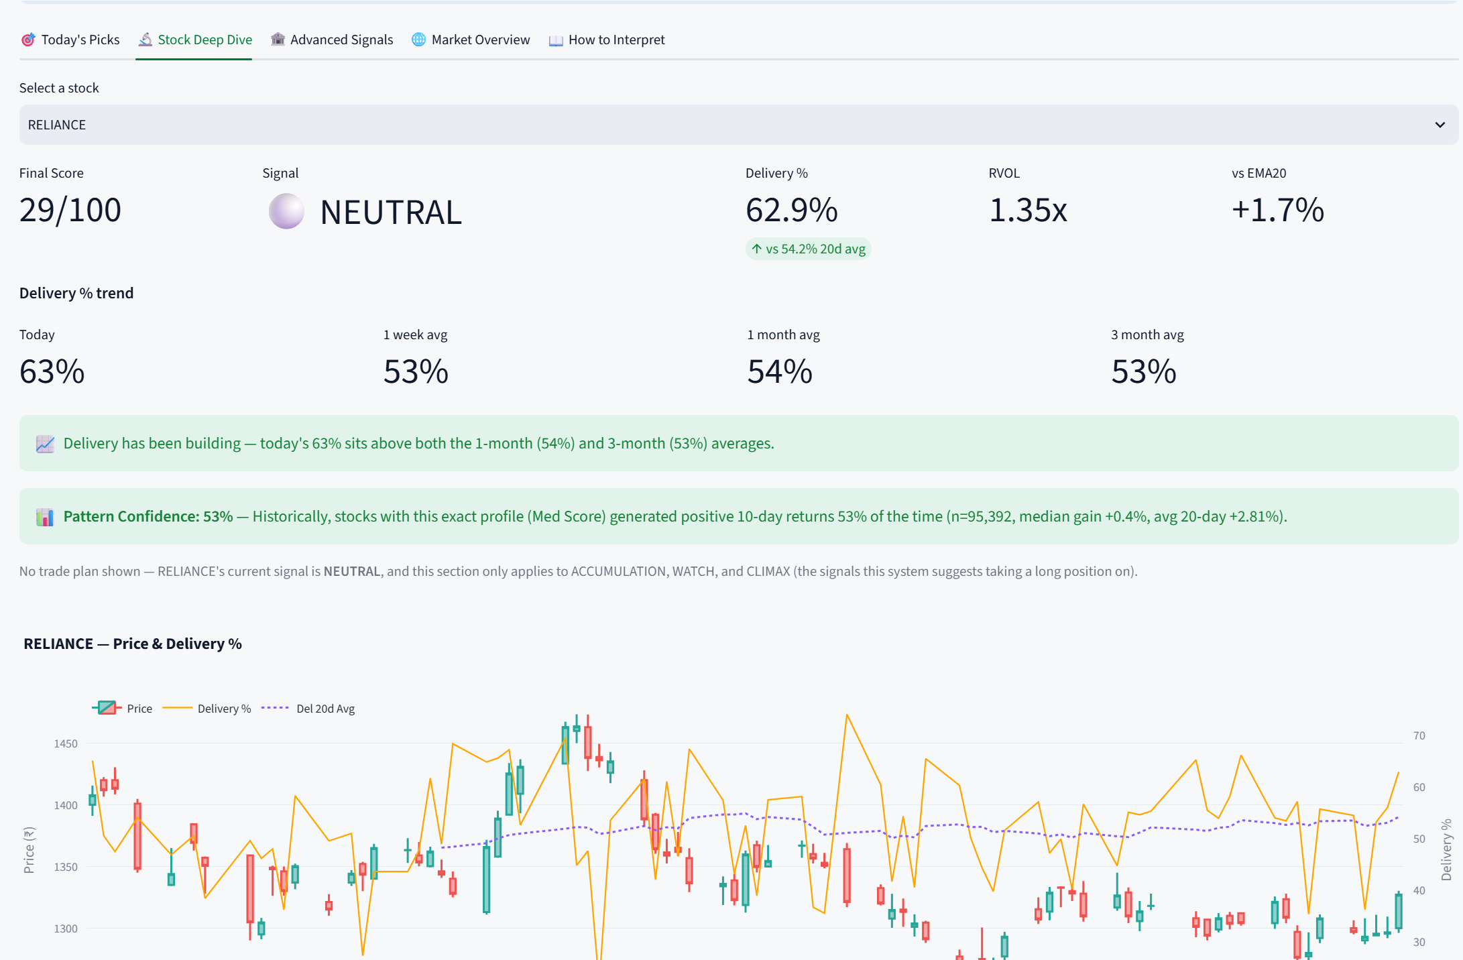This screenshot has width=1463, height=960.
Task: Click the +1.7% vs EMA20 value
Action: 1278,210
